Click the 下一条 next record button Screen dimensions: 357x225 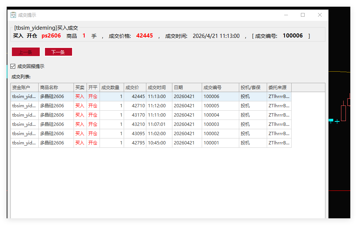(58, 52)
